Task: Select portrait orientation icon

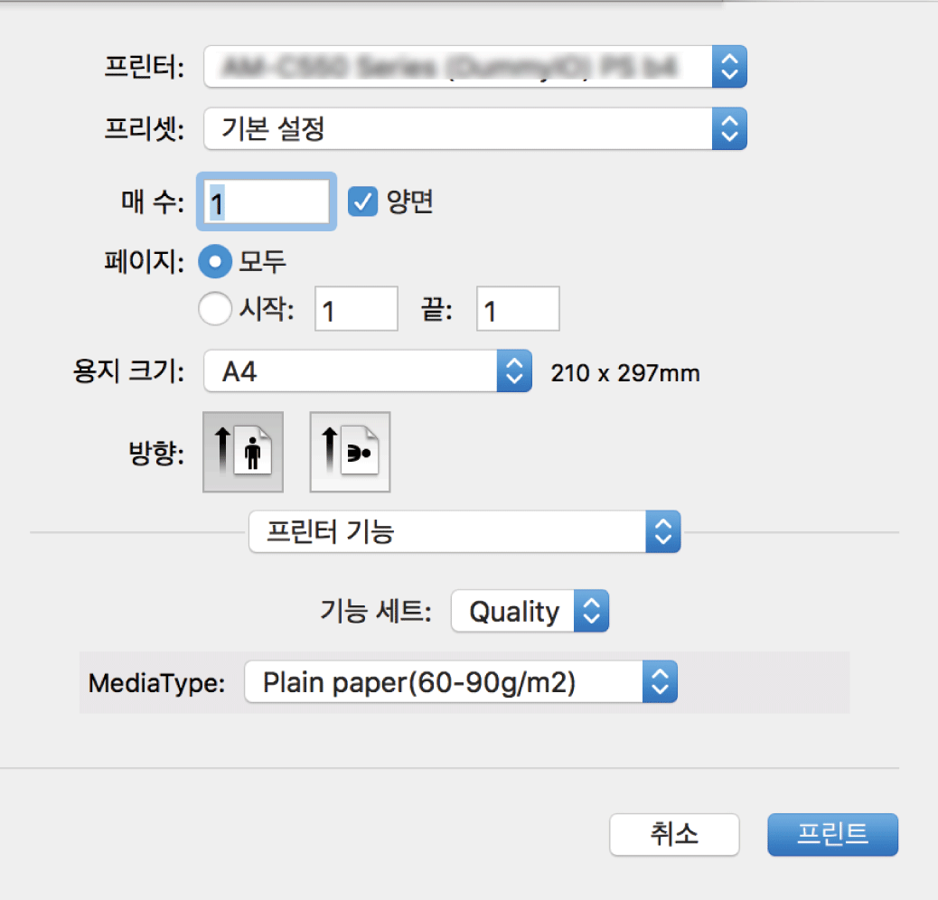Action: tap(243, 452)
